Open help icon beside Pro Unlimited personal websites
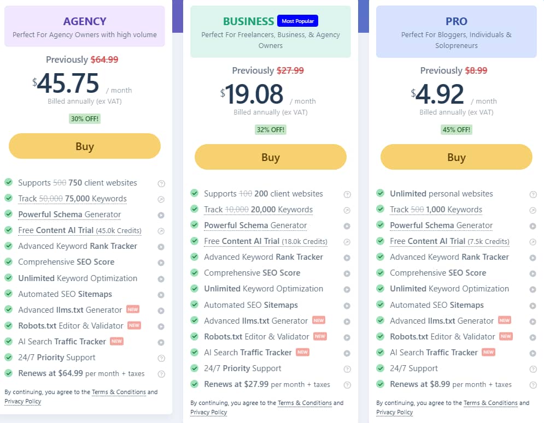The height and width of the screenshot is (423, 544). click(x=533, y=194)
